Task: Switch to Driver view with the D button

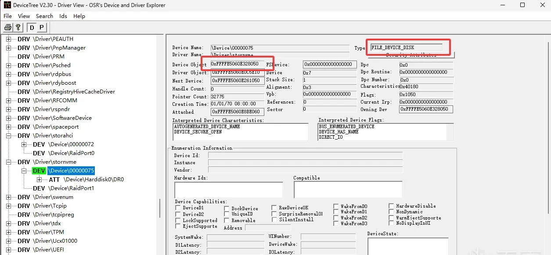Action: pyautogui.click(x=32, y=27)
